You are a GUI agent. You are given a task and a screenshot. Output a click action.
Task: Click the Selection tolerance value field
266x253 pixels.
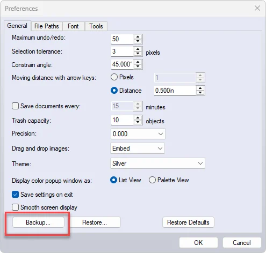pos(123,51)
